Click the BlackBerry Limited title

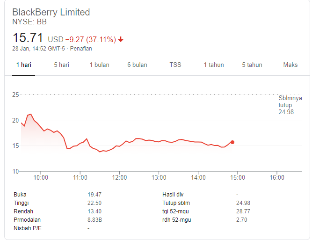pyautogui.click(x=51, y=12)
